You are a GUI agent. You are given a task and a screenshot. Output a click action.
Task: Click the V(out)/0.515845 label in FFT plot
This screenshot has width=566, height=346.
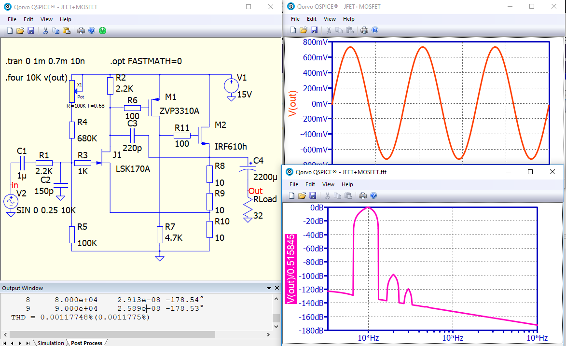[291, 269]
